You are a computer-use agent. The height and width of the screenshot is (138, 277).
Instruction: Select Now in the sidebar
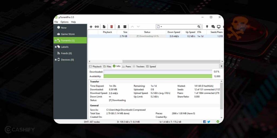(x=70, y=28)
